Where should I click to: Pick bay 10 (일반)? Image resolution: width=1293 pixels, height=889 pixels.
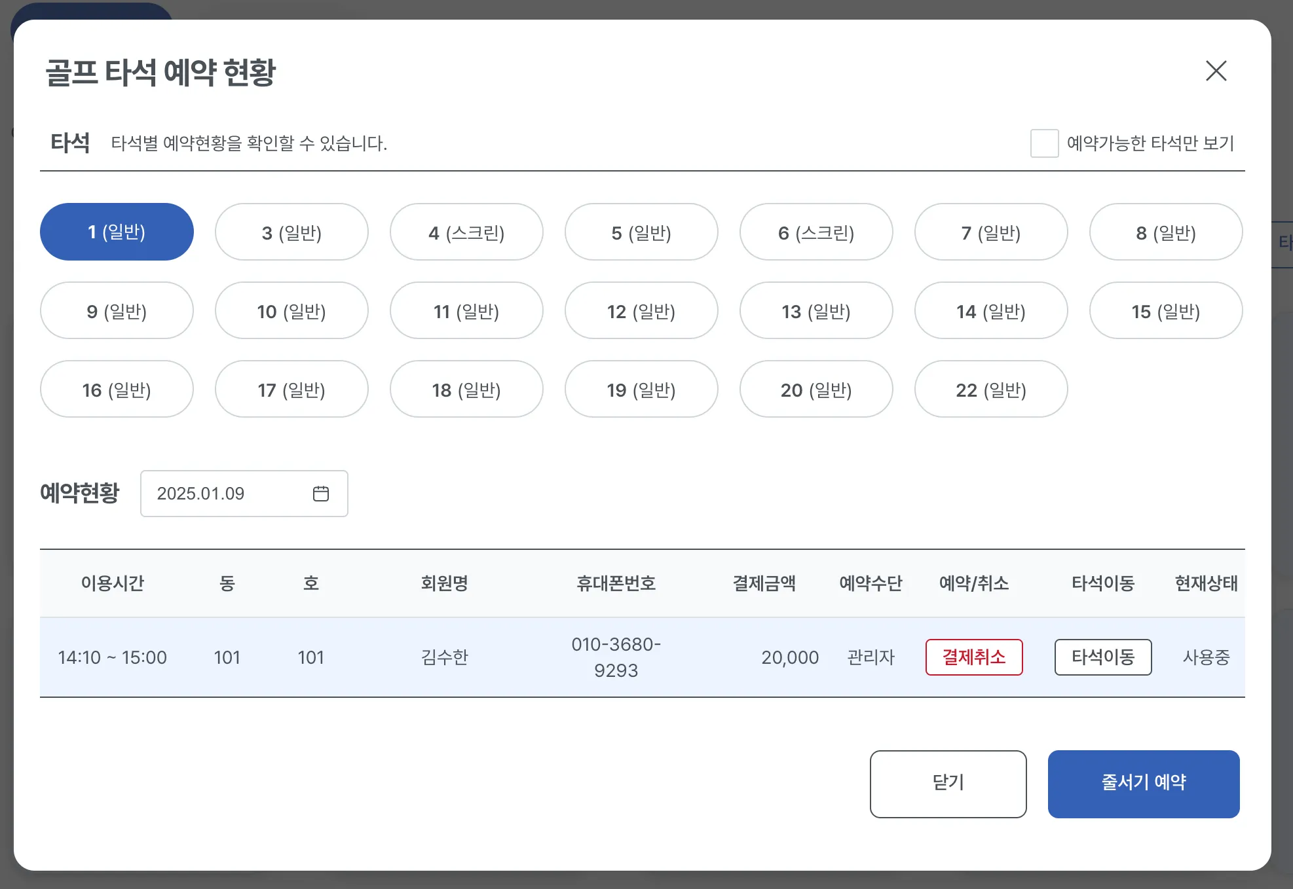(x=291, y=311)
